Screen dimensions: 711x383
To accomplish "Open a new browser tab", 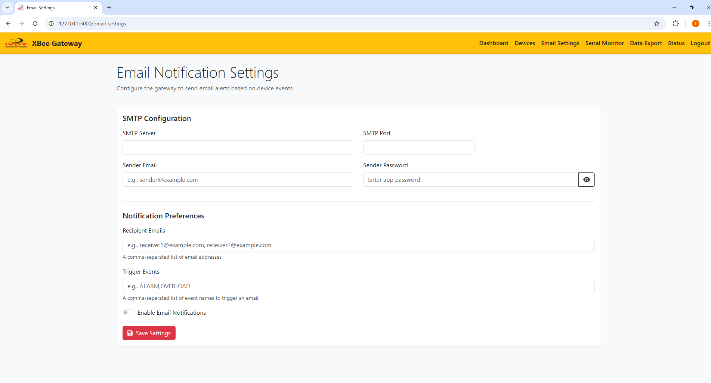I will [109, 7].
